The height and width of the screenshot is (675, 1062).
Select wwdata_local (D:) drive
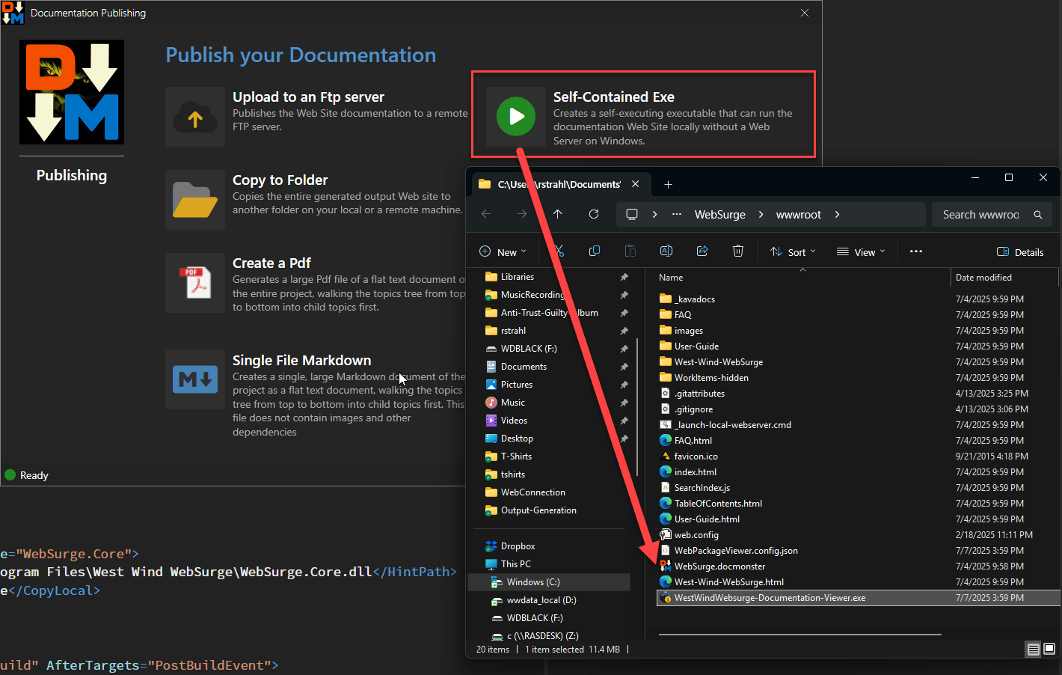click(541, 600)
